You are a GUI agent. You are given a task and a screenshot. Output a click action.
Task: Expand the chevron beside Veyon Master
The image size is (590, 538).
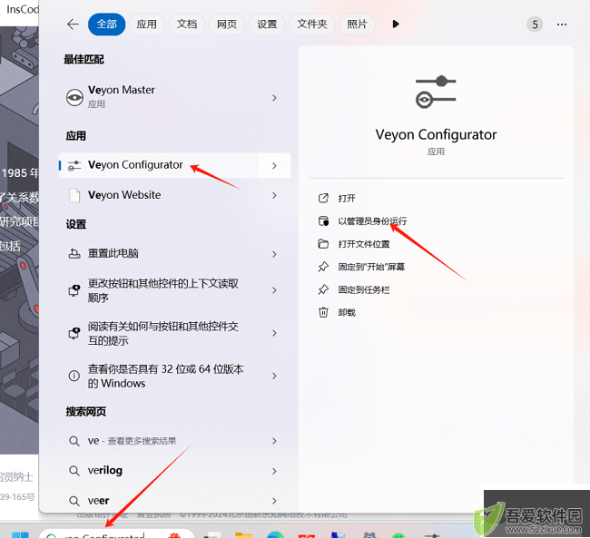(x=274, y=98)
